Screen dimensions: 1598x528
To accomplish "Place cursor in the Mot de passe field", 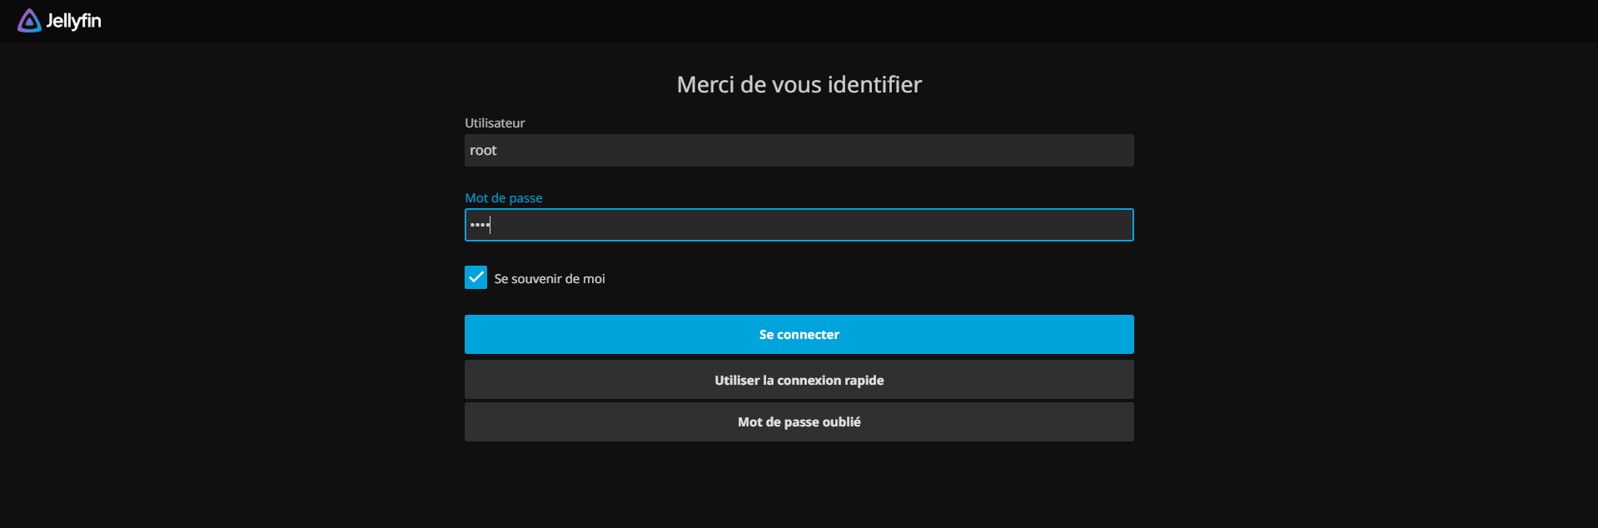I will point(799,225).
